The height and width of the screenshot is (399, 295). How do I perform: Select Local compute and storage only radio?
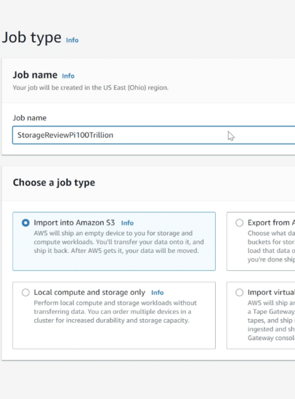tap(25, 292)
